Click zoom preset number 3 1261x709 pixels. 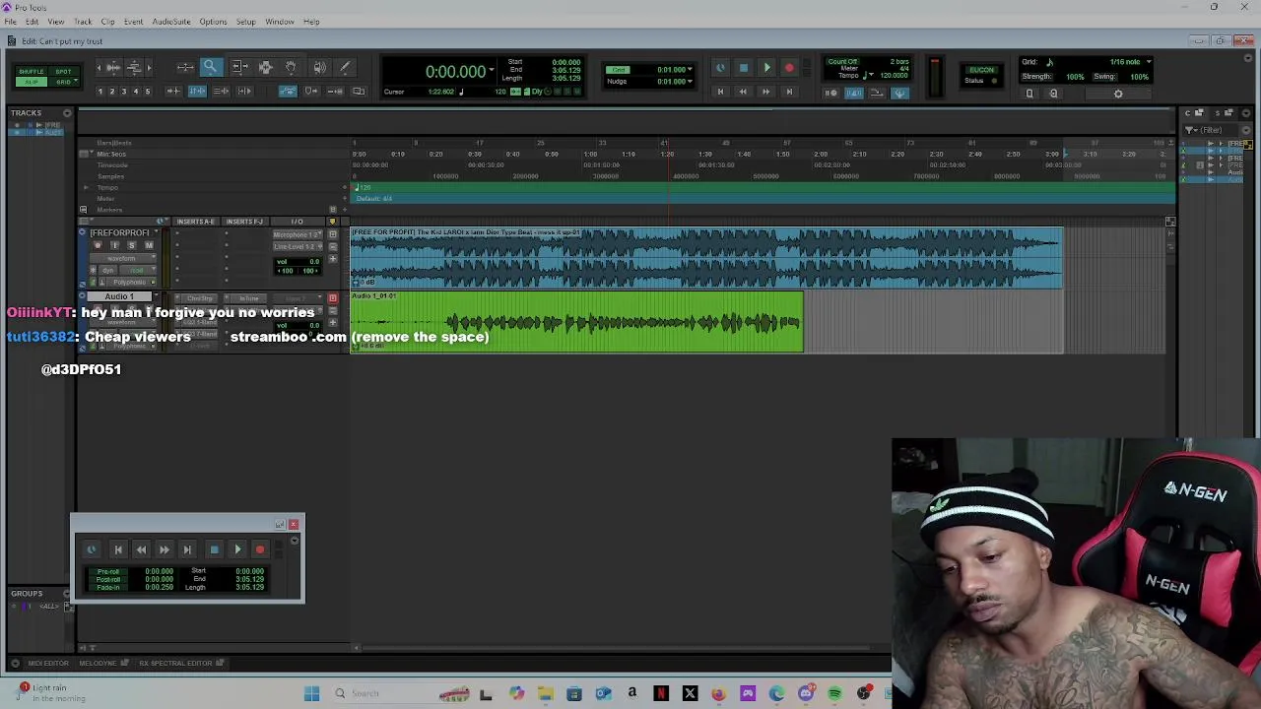(x=123, y=92)
